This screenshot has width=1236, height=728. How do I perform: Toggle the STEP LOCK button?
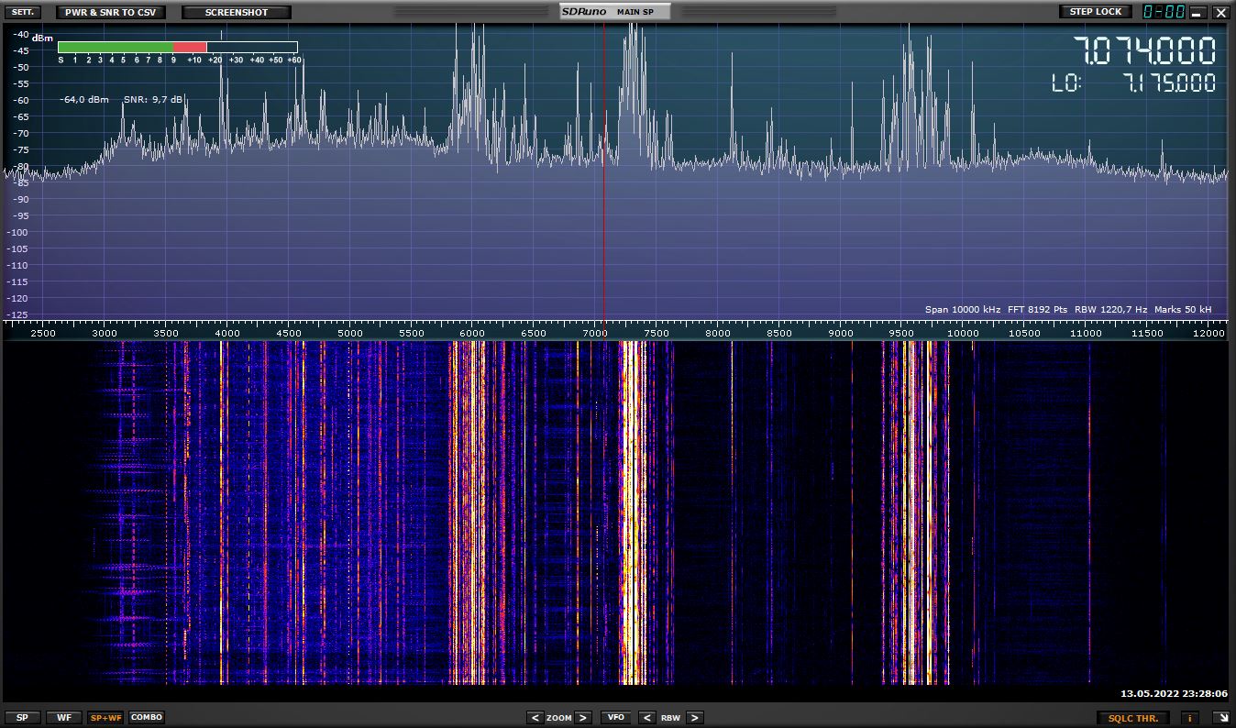click(x=1096, y=12)
